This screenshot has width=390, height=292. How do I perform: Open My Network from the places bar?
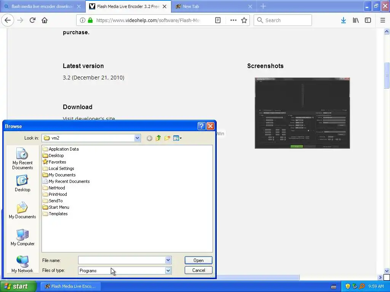(x=22, y=264)
